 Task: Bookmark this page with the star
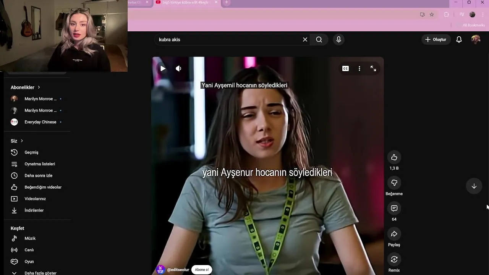pyautogui.click(x=432, y=15)
